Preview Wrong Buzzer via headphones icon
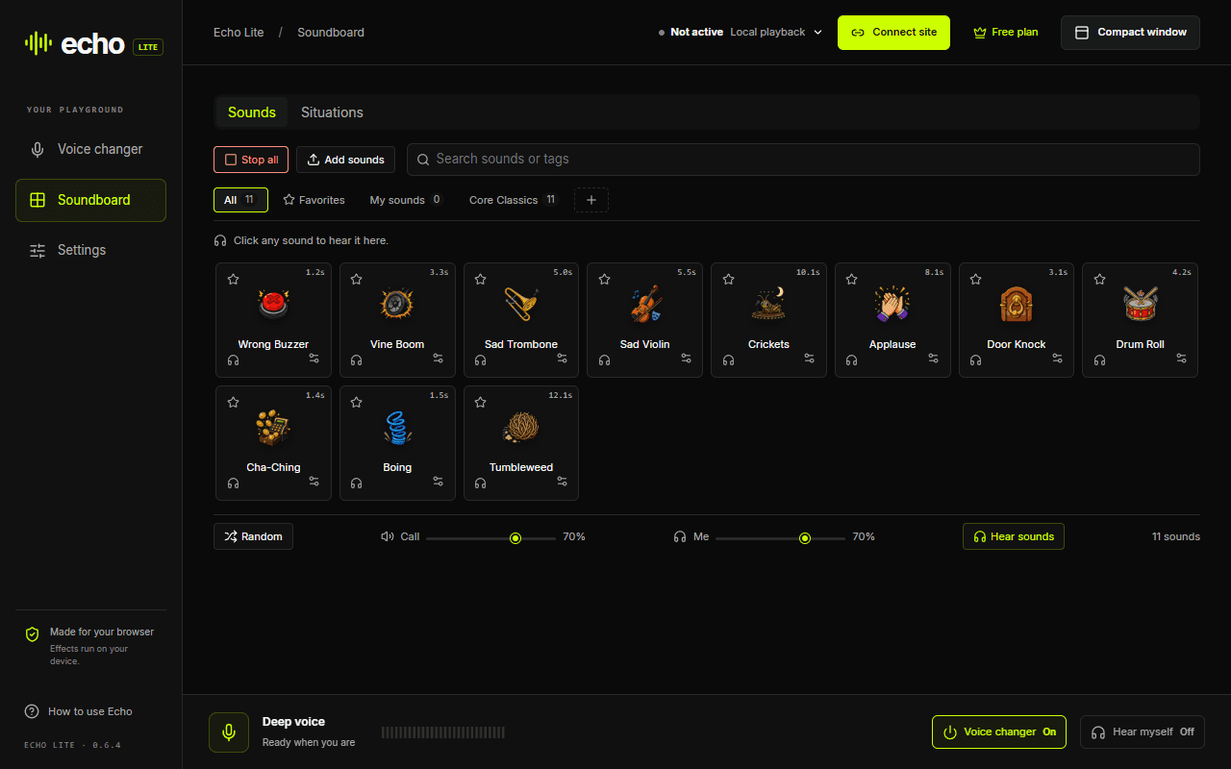 pos(233,360)
